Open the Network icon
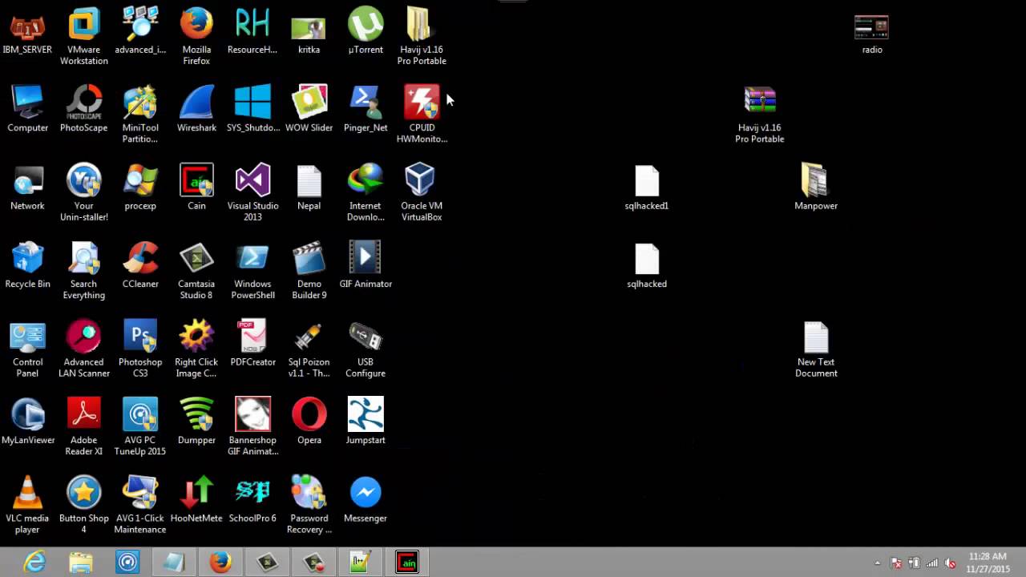1026x577 pixels. tap(27, 188)
